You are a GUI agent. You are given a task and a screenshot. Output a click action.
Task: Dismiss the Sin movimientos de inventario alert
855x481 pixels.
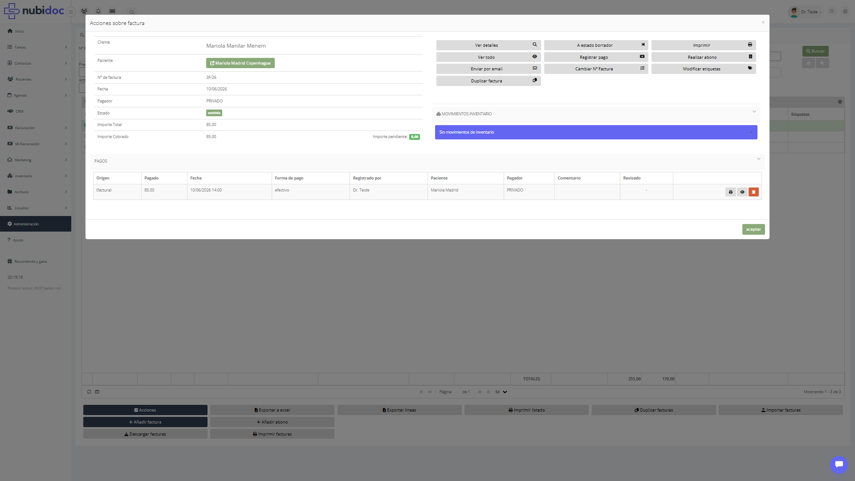pyautogui.click(x=751, y=133)
